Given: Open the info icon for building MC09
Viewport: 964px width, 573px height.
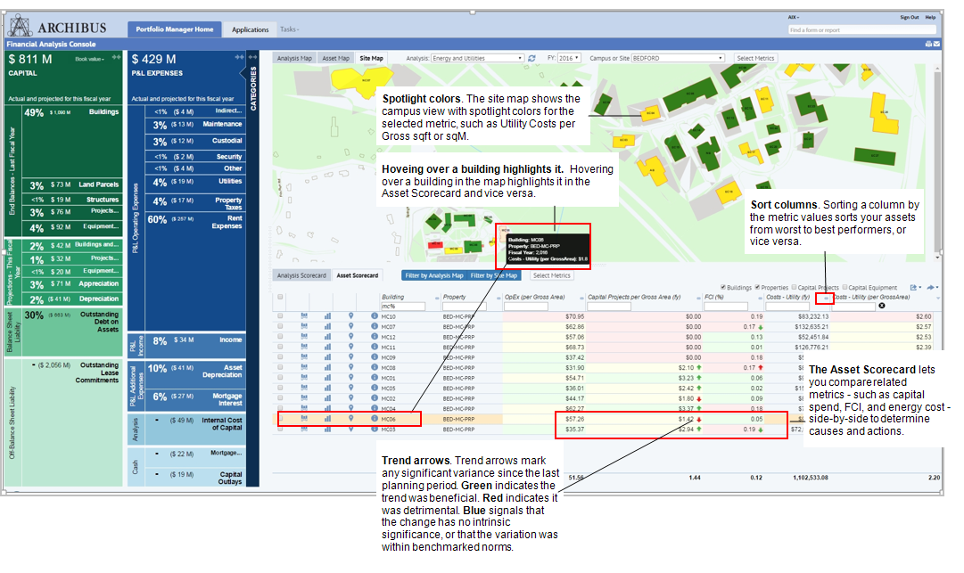Looking at the screenshot, I should point(375,356).
